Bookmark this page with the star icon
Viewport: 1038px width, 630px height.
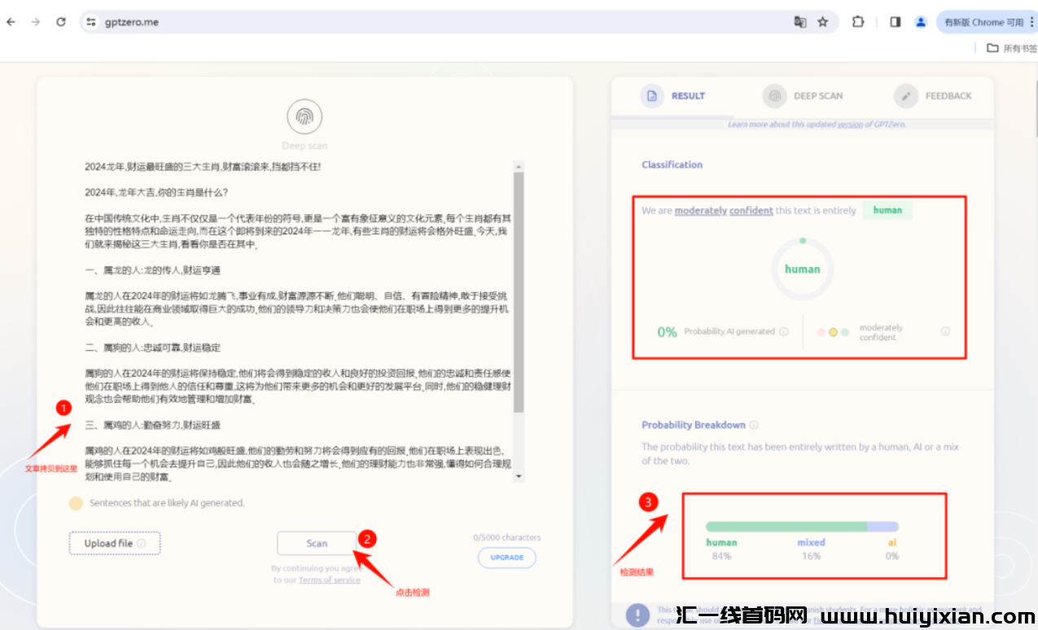pyautogui.click(x=823, y=22)
